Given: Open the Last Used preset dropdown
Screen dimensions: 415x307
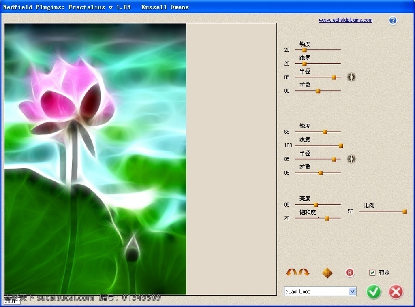Looking at the screenshot, I should pos(320,291).
